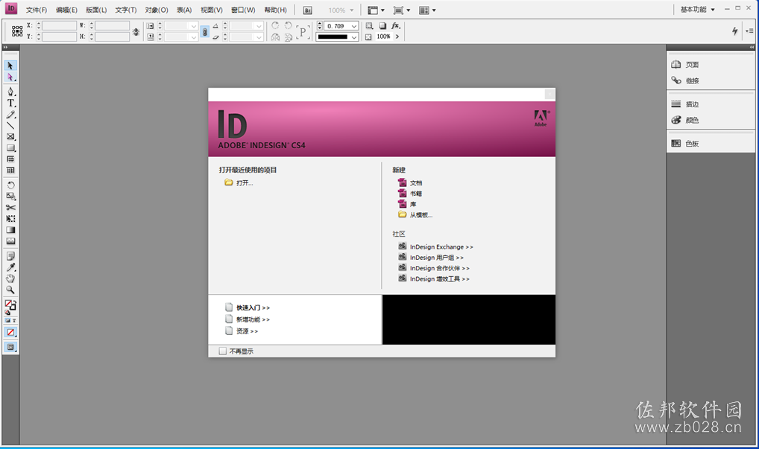The height and width of the screenshot is (449, 759).
Task: Select the Eyedropper tool
Action: point(10,267)
